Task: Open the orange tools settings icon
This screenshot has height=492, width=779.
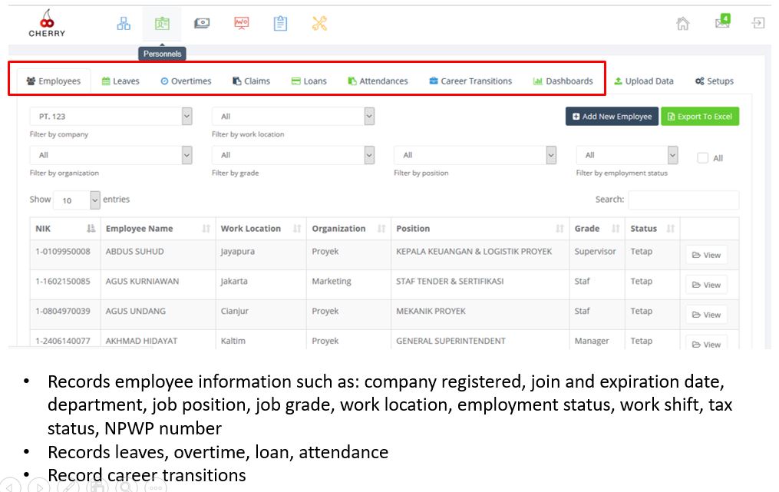Action: pyautogui.click(x=319, y=24)
